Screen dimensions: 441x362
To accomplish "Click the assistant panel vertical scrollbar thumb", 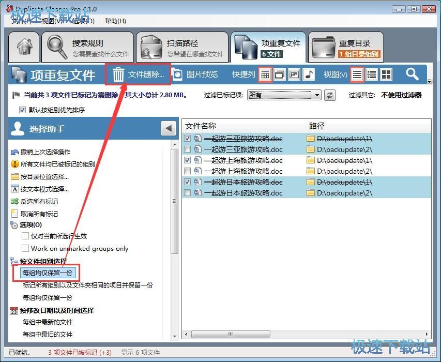I will pos(175,201).
